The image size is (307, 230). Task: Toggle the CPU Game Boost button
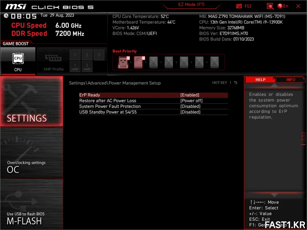pos(18,61)
